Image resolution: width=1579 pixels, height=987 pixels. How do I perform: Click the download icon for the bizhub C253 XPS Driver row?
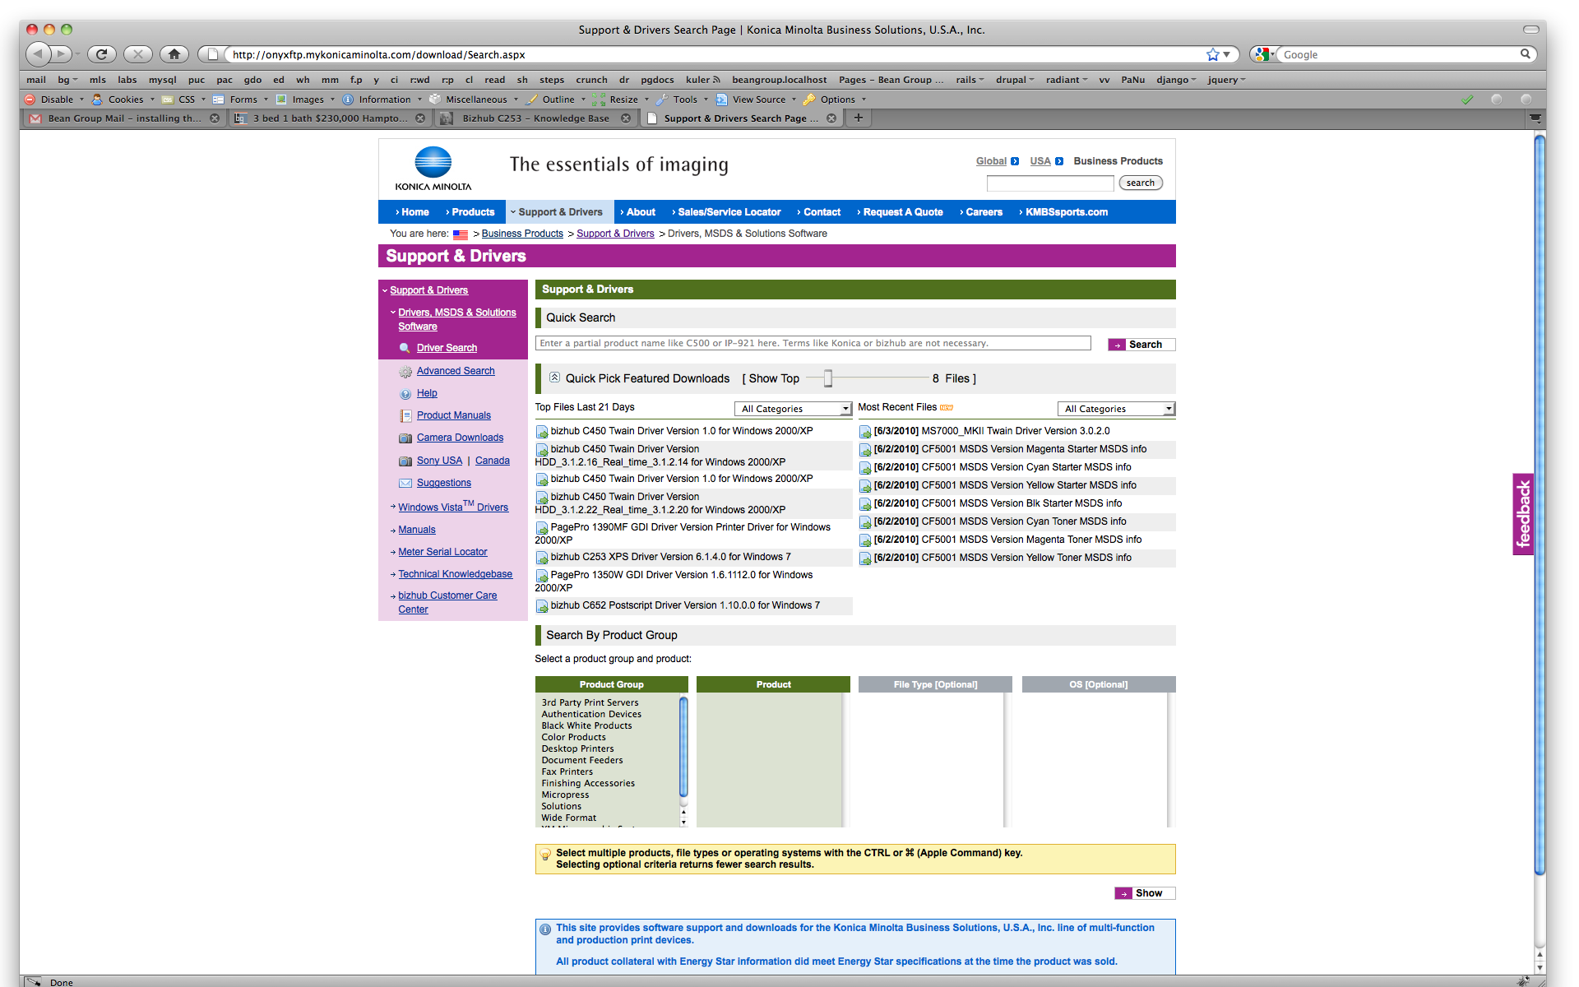coord(542,558)
